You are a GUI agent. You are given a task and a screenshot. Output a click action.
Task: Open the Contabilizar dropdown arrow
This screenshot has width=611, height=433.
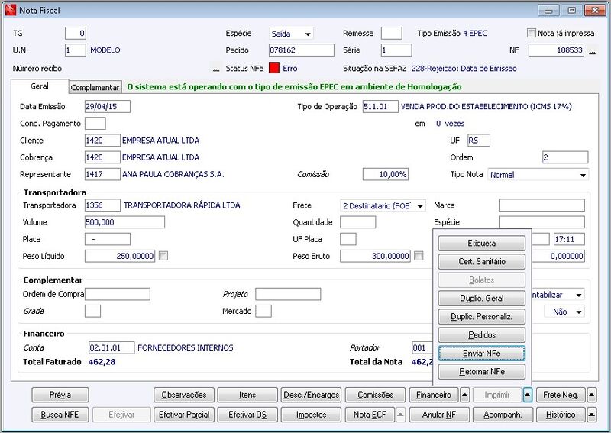click(579, 295)
